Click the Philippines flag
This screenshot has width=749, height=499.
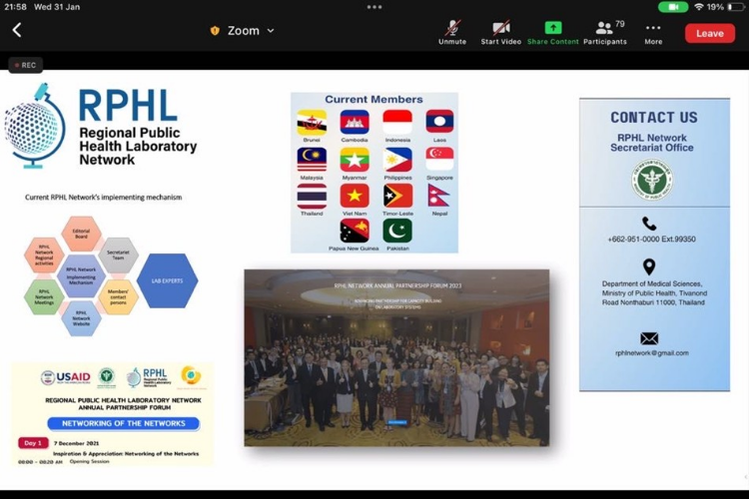pos(397,160)
